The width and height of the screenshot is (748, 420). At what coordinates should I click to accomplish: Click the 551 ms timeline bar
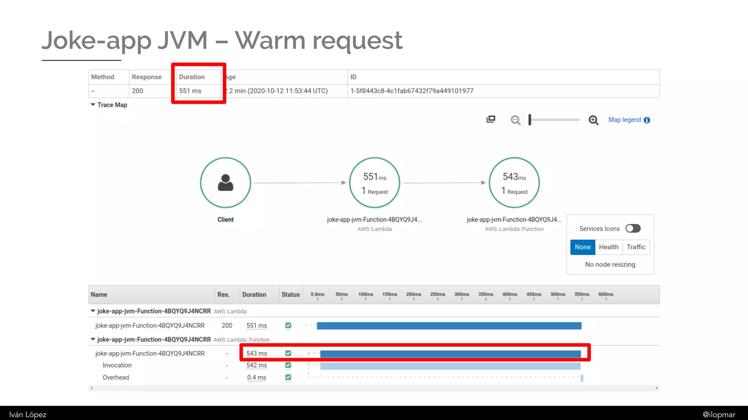click(x=449, y=326)
